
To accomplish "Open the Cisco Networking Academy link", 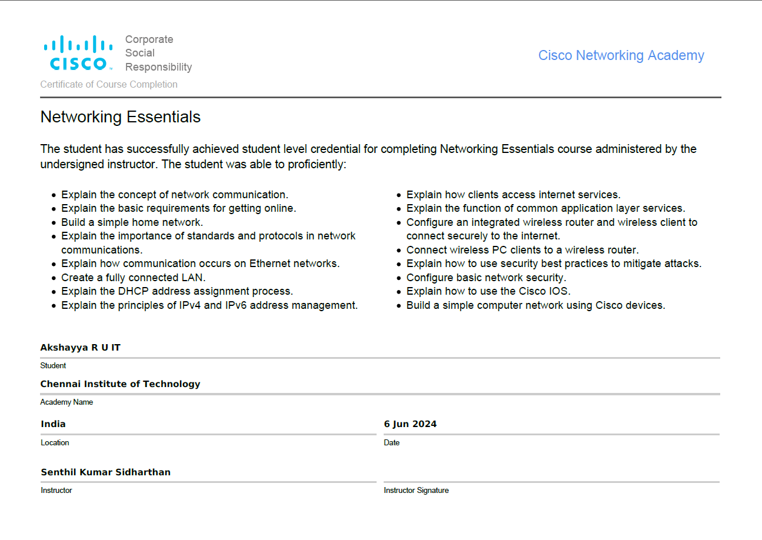I will [x=621, y=55].
